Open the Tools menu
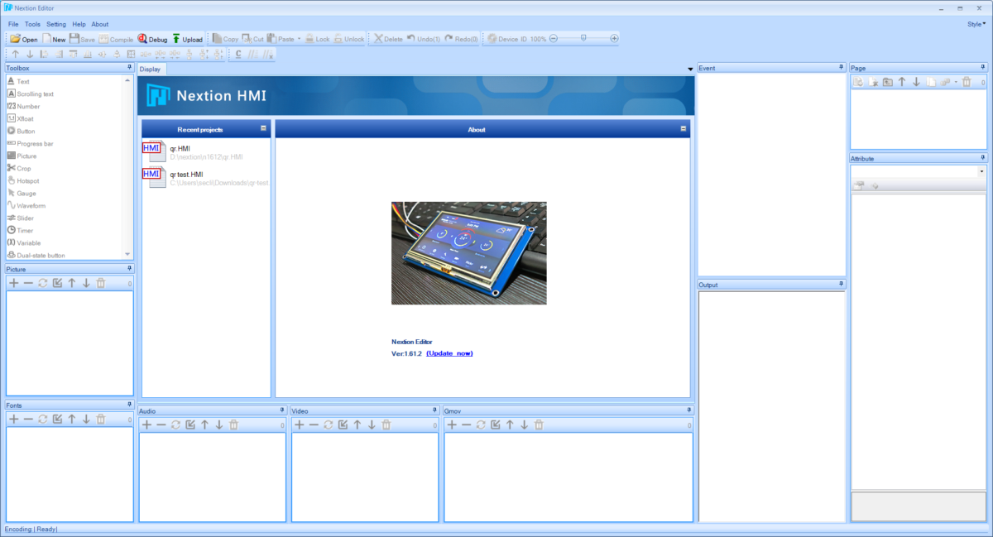This screenshot has width=993, height=537. (x=32, y=24)
